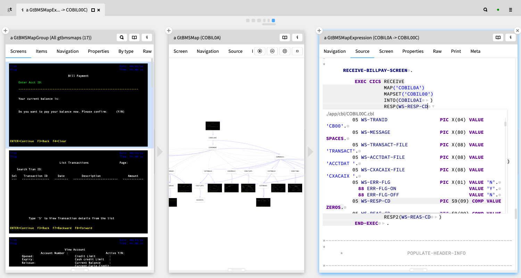Collapse the expanded WS-RESP-CD definition triangle

tap(433, 107)
